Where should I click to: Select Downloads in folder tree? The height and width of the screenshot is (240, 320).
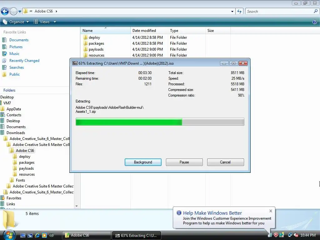point(16,132)
